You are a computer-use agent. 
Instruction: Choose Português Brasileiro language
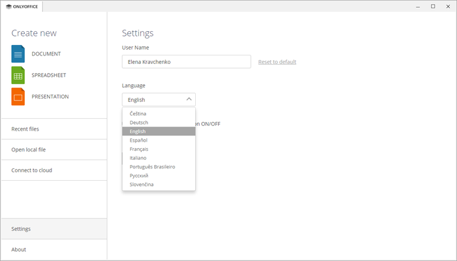click(x=152, y=166)
